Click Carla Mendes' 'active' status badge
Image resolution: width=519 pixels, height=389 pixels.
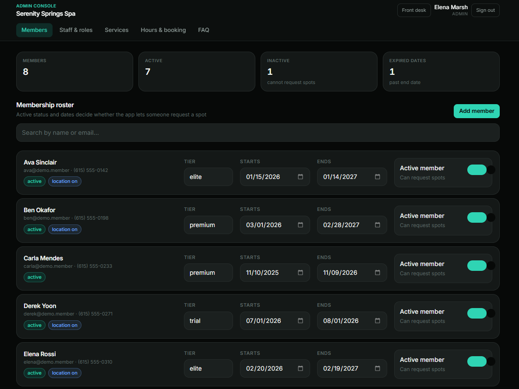(35, 277)
